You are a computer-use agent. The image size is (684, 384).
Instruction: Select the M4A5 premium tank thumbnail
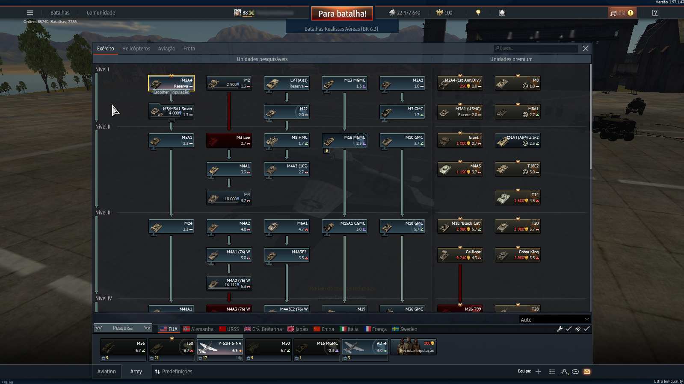click(x=460, y=169)
